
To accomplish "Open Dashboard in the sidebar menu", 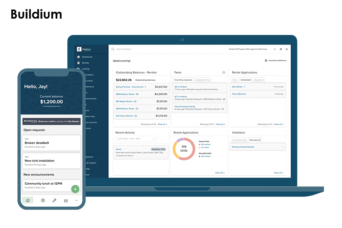I will point(87,57).
